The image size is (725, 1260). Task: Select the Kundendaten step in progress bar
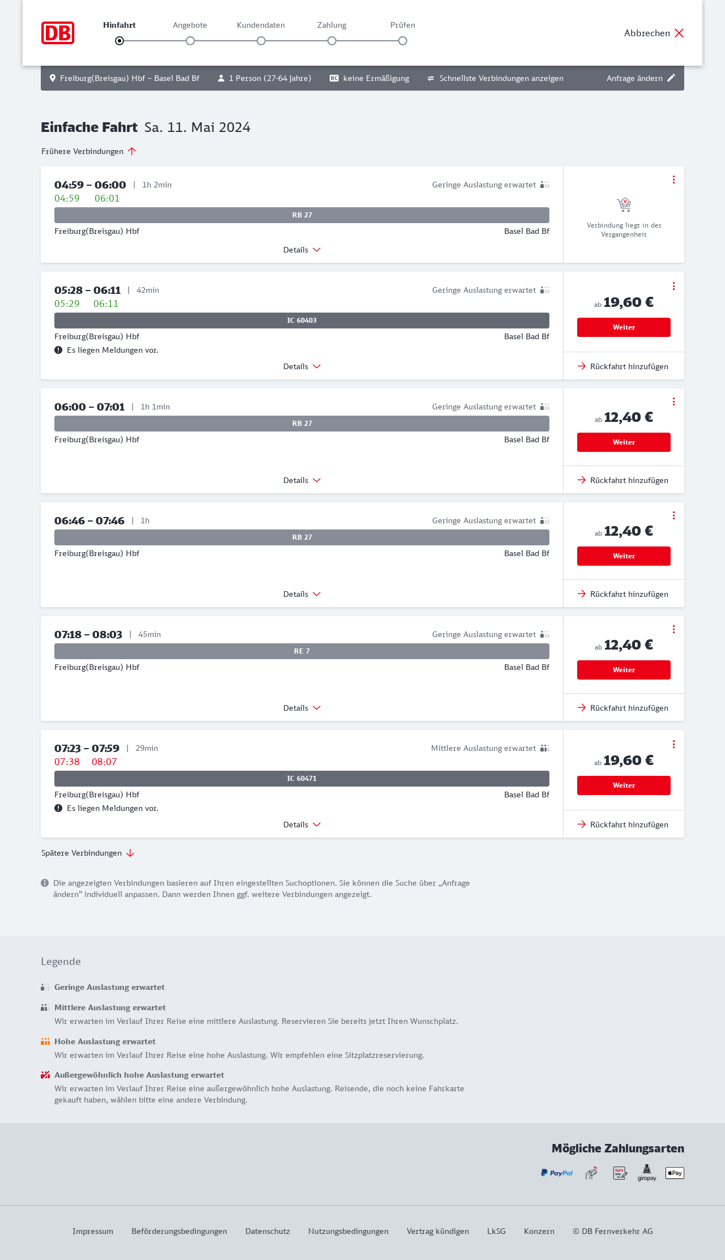261,41
